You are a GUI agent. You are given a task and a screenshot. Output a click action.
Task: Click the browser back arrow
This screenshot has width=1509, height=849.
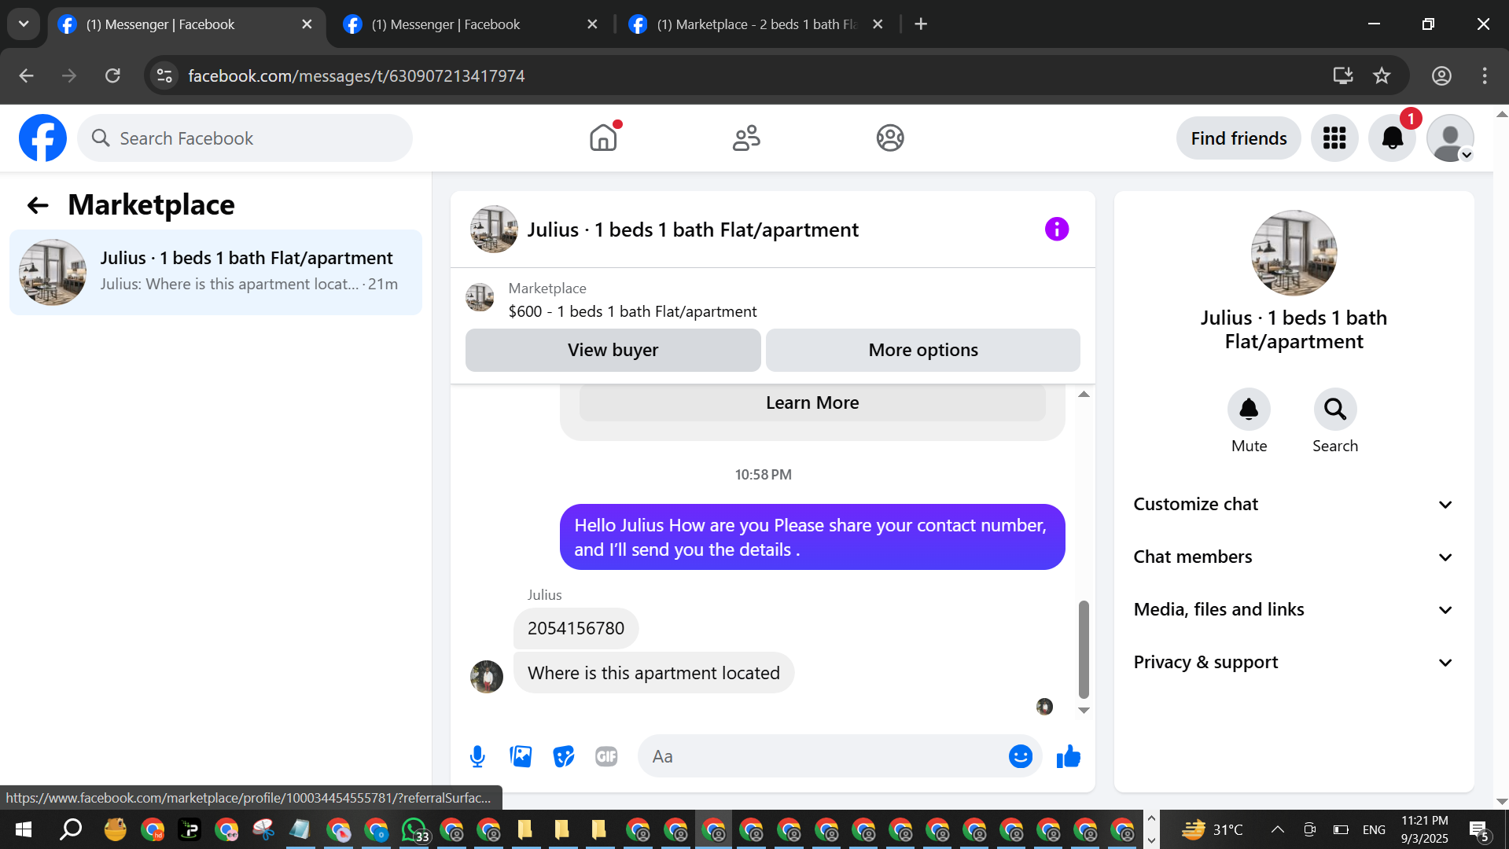(x=26, y=75)
